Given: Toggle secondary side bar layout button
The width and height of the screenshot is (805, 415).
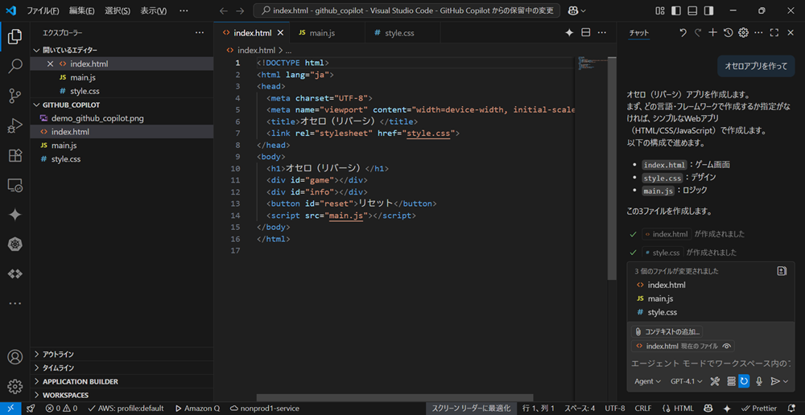Looking at the screenshot, I should pos(709,10).
